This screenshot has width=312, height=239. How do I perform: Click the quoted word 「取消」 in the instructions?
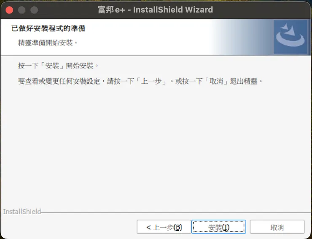(x=216, y=81)
